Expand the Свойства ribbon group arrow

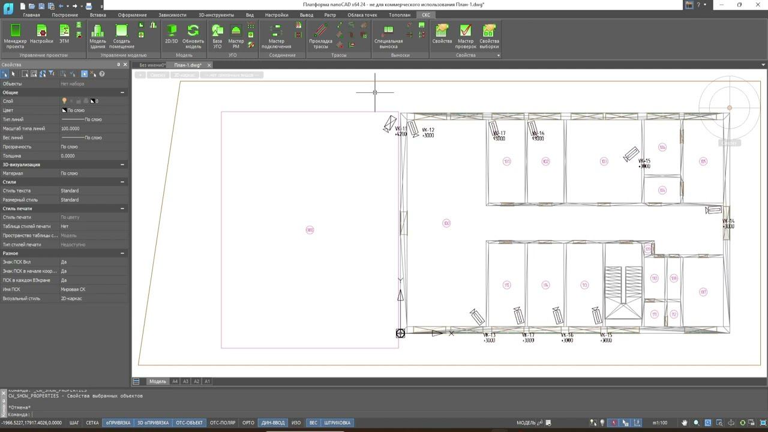[498, 55]
